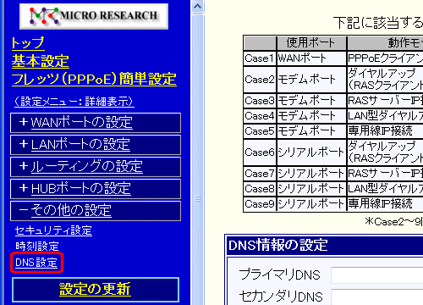
Task: Click the プライマリDNS input field
Action: pyautogui.click(x=377, y=275)
